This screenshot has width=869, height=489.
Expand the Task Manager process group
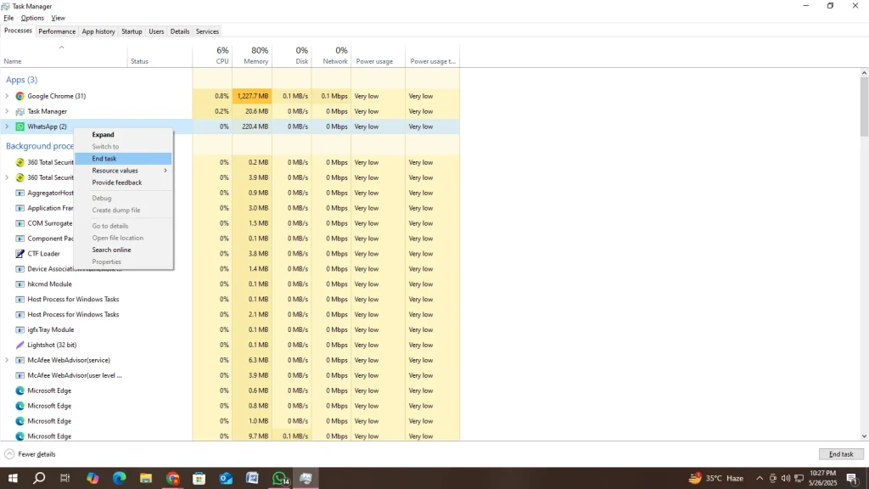(x=7, y=111)
